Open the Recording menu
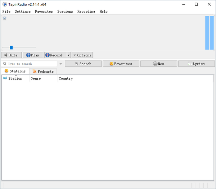Image resolution: width=216 pixels, height=189 pixels. (x=86, y=11)
